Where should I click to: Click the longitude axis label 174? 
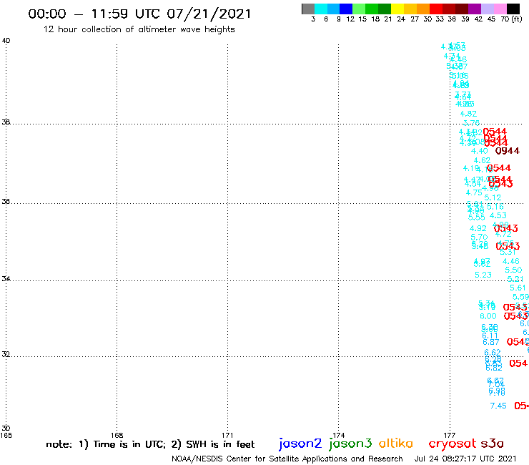338,435
